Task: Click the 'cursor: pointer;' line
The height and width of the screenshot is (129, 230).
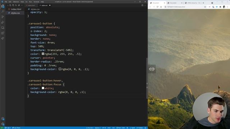Action: [42, 58]
